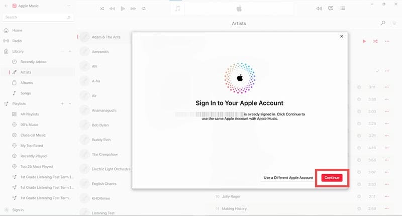
Task: Select Artists in Library
Action: click(x=38, y=72)
